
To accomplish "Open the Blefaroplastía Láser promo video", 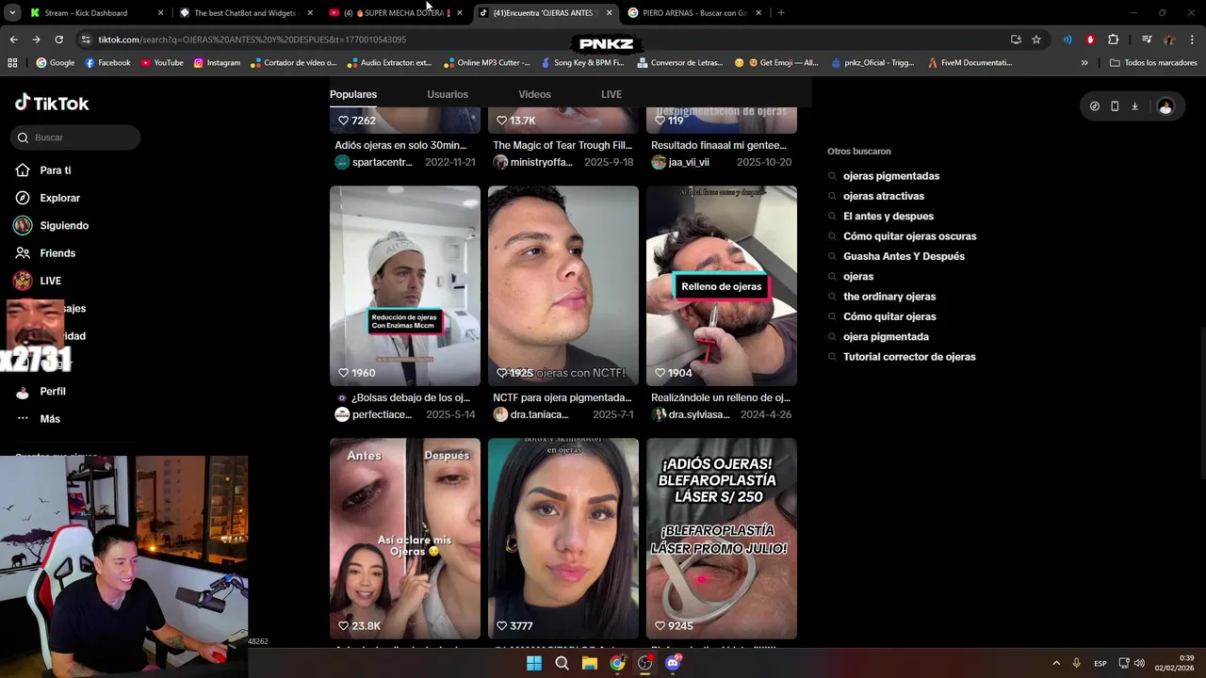I will click(x=722, y=539).
